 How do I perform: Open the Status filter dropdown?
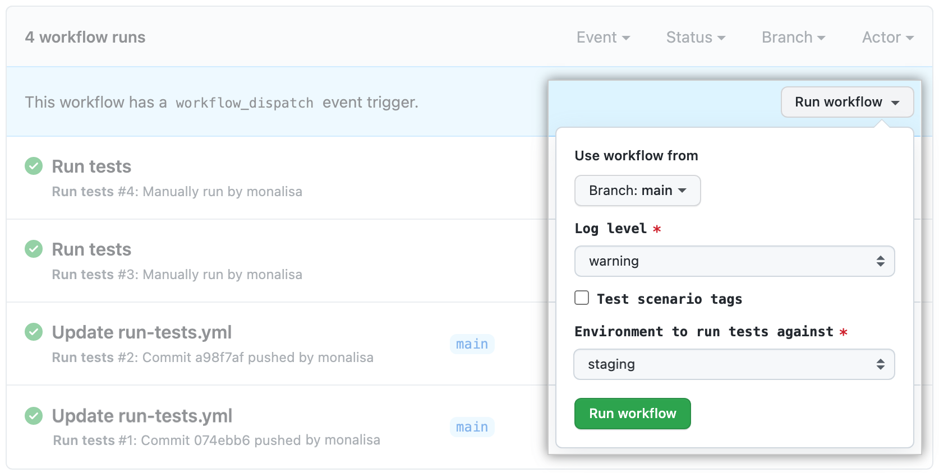point(696,37)
